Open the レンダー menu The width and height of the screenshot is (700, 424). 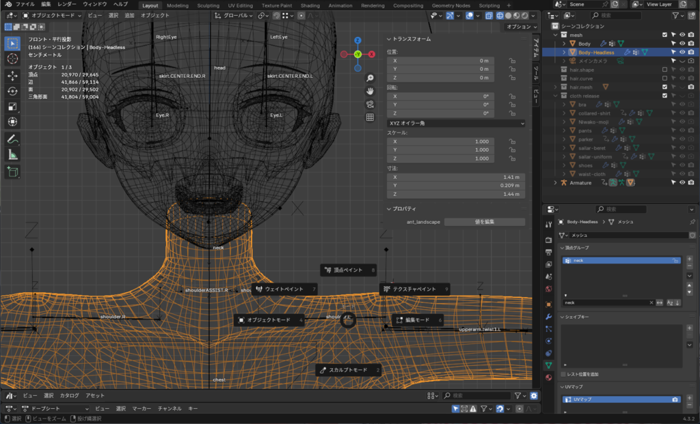pos(66,4)
